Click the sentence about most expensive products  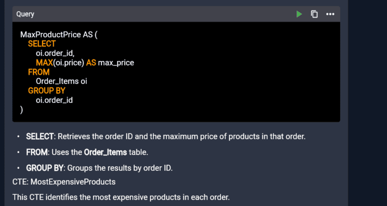click(x=121, y=197)
